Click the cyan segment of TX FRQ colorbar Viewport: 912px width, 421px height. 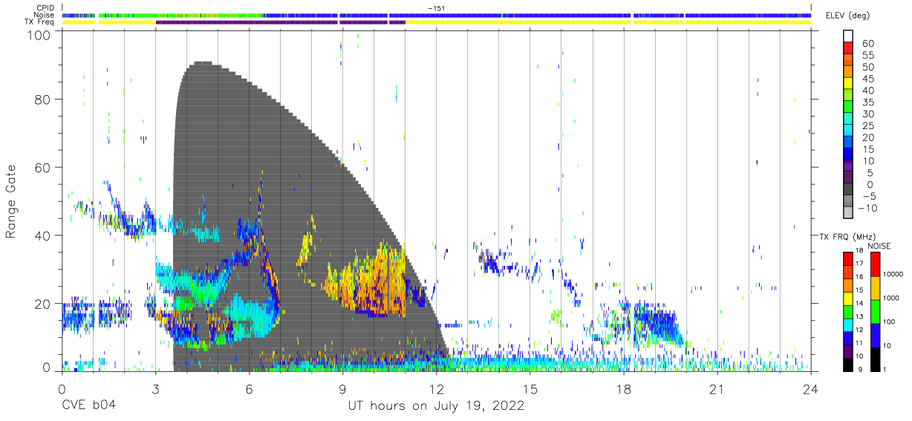tap(848, 324)
